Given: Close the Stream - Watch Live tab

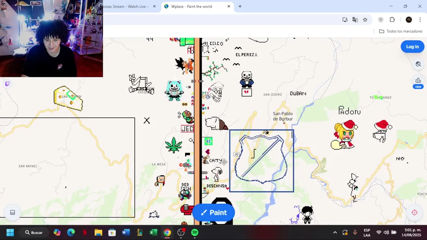Looking at the screenshot, I should coord(154,6).
